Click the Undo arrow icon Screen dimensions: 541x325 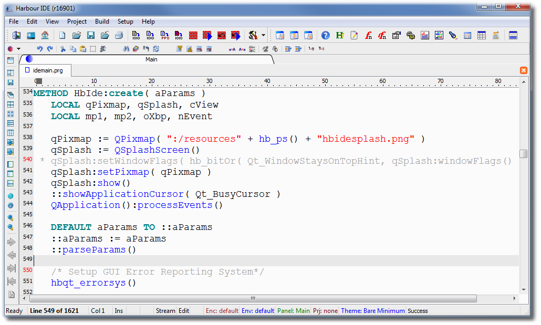pos(40,49)
